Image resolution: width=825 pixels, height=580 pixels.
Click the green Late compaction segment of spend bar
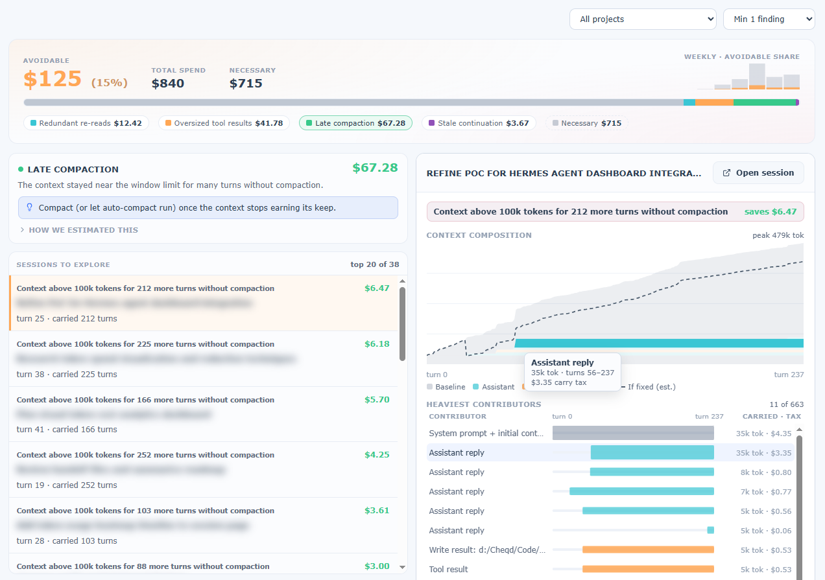tap(764, 102)
